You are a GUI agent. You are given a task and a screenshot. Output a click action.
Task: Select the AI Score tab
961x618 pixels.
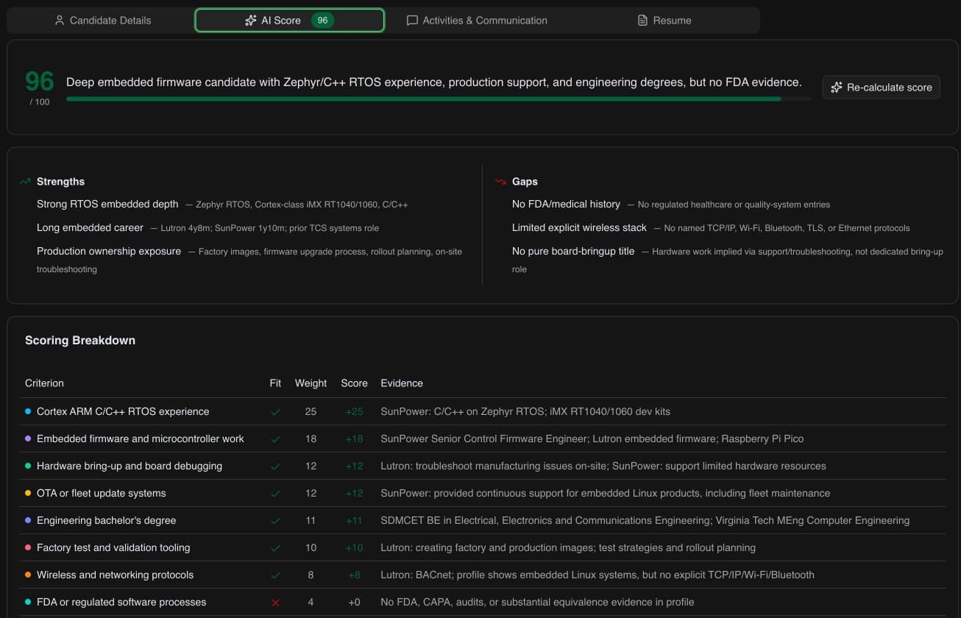(289, 21)
